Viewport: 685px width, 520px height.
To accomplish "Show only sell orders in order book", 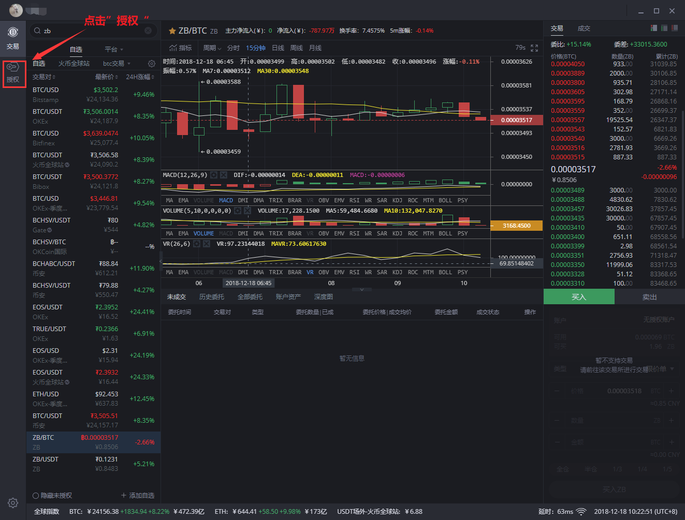I will click(675, 28).
